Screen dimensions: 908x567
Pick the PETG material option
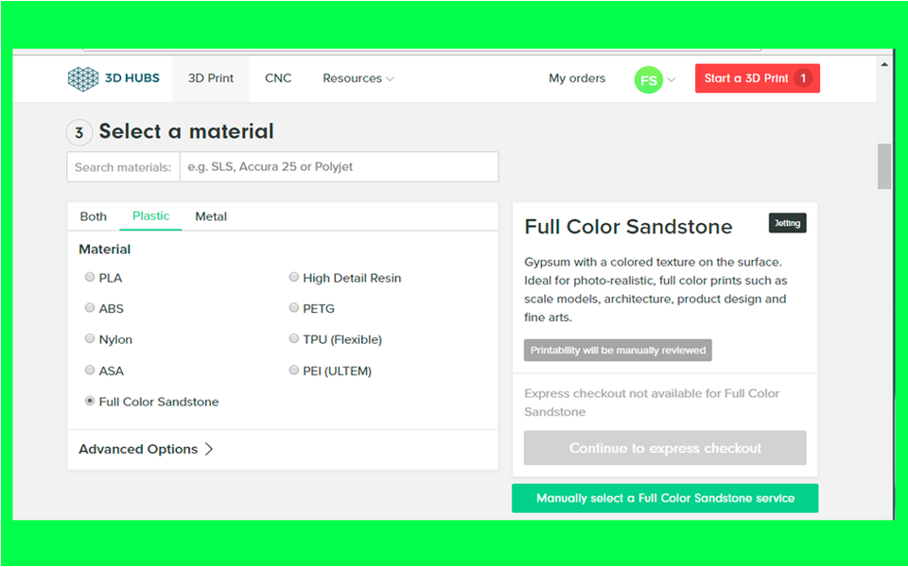click(294, 308)
